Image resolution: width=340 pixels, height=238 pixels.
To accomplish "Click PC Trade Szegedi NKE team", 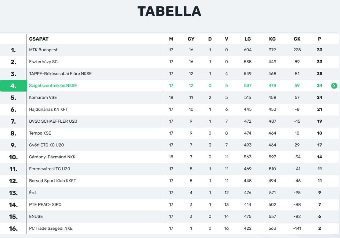I will tap(51, 228).
